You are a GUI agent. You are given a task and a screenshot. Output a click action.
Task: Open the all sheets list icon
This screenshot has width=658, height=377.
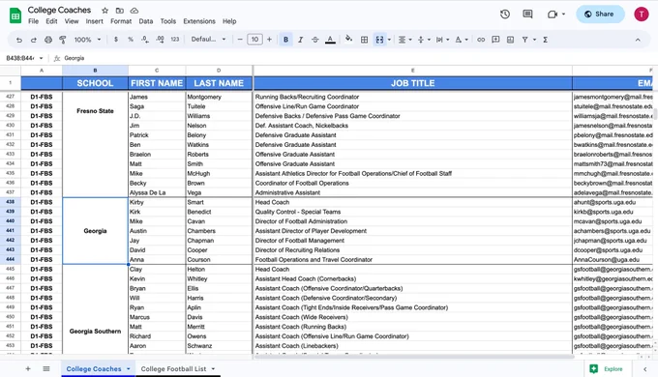point(46,369)
